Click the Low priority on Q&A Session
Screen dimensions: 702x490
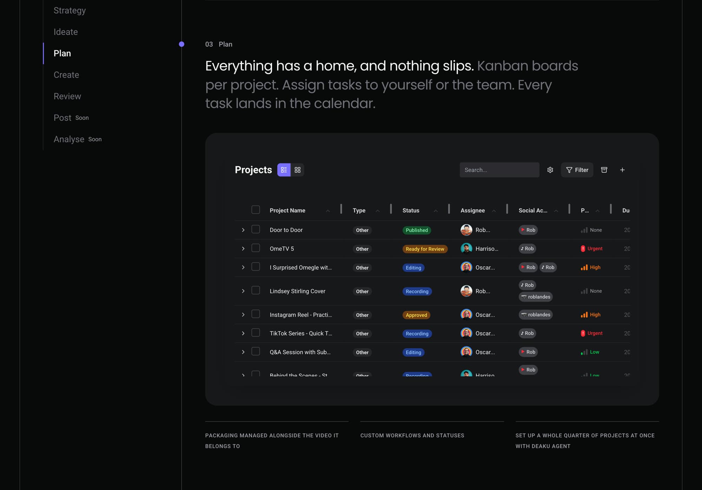[x=590, y=352]
